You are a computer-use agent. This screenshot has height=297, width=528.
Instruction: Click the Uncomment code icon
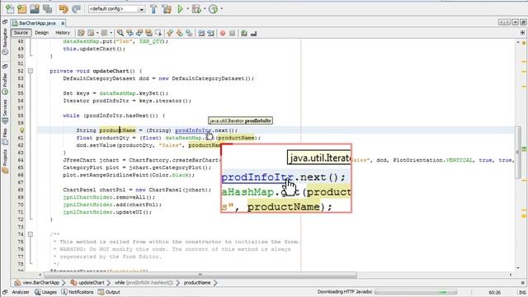pos(253,33)
